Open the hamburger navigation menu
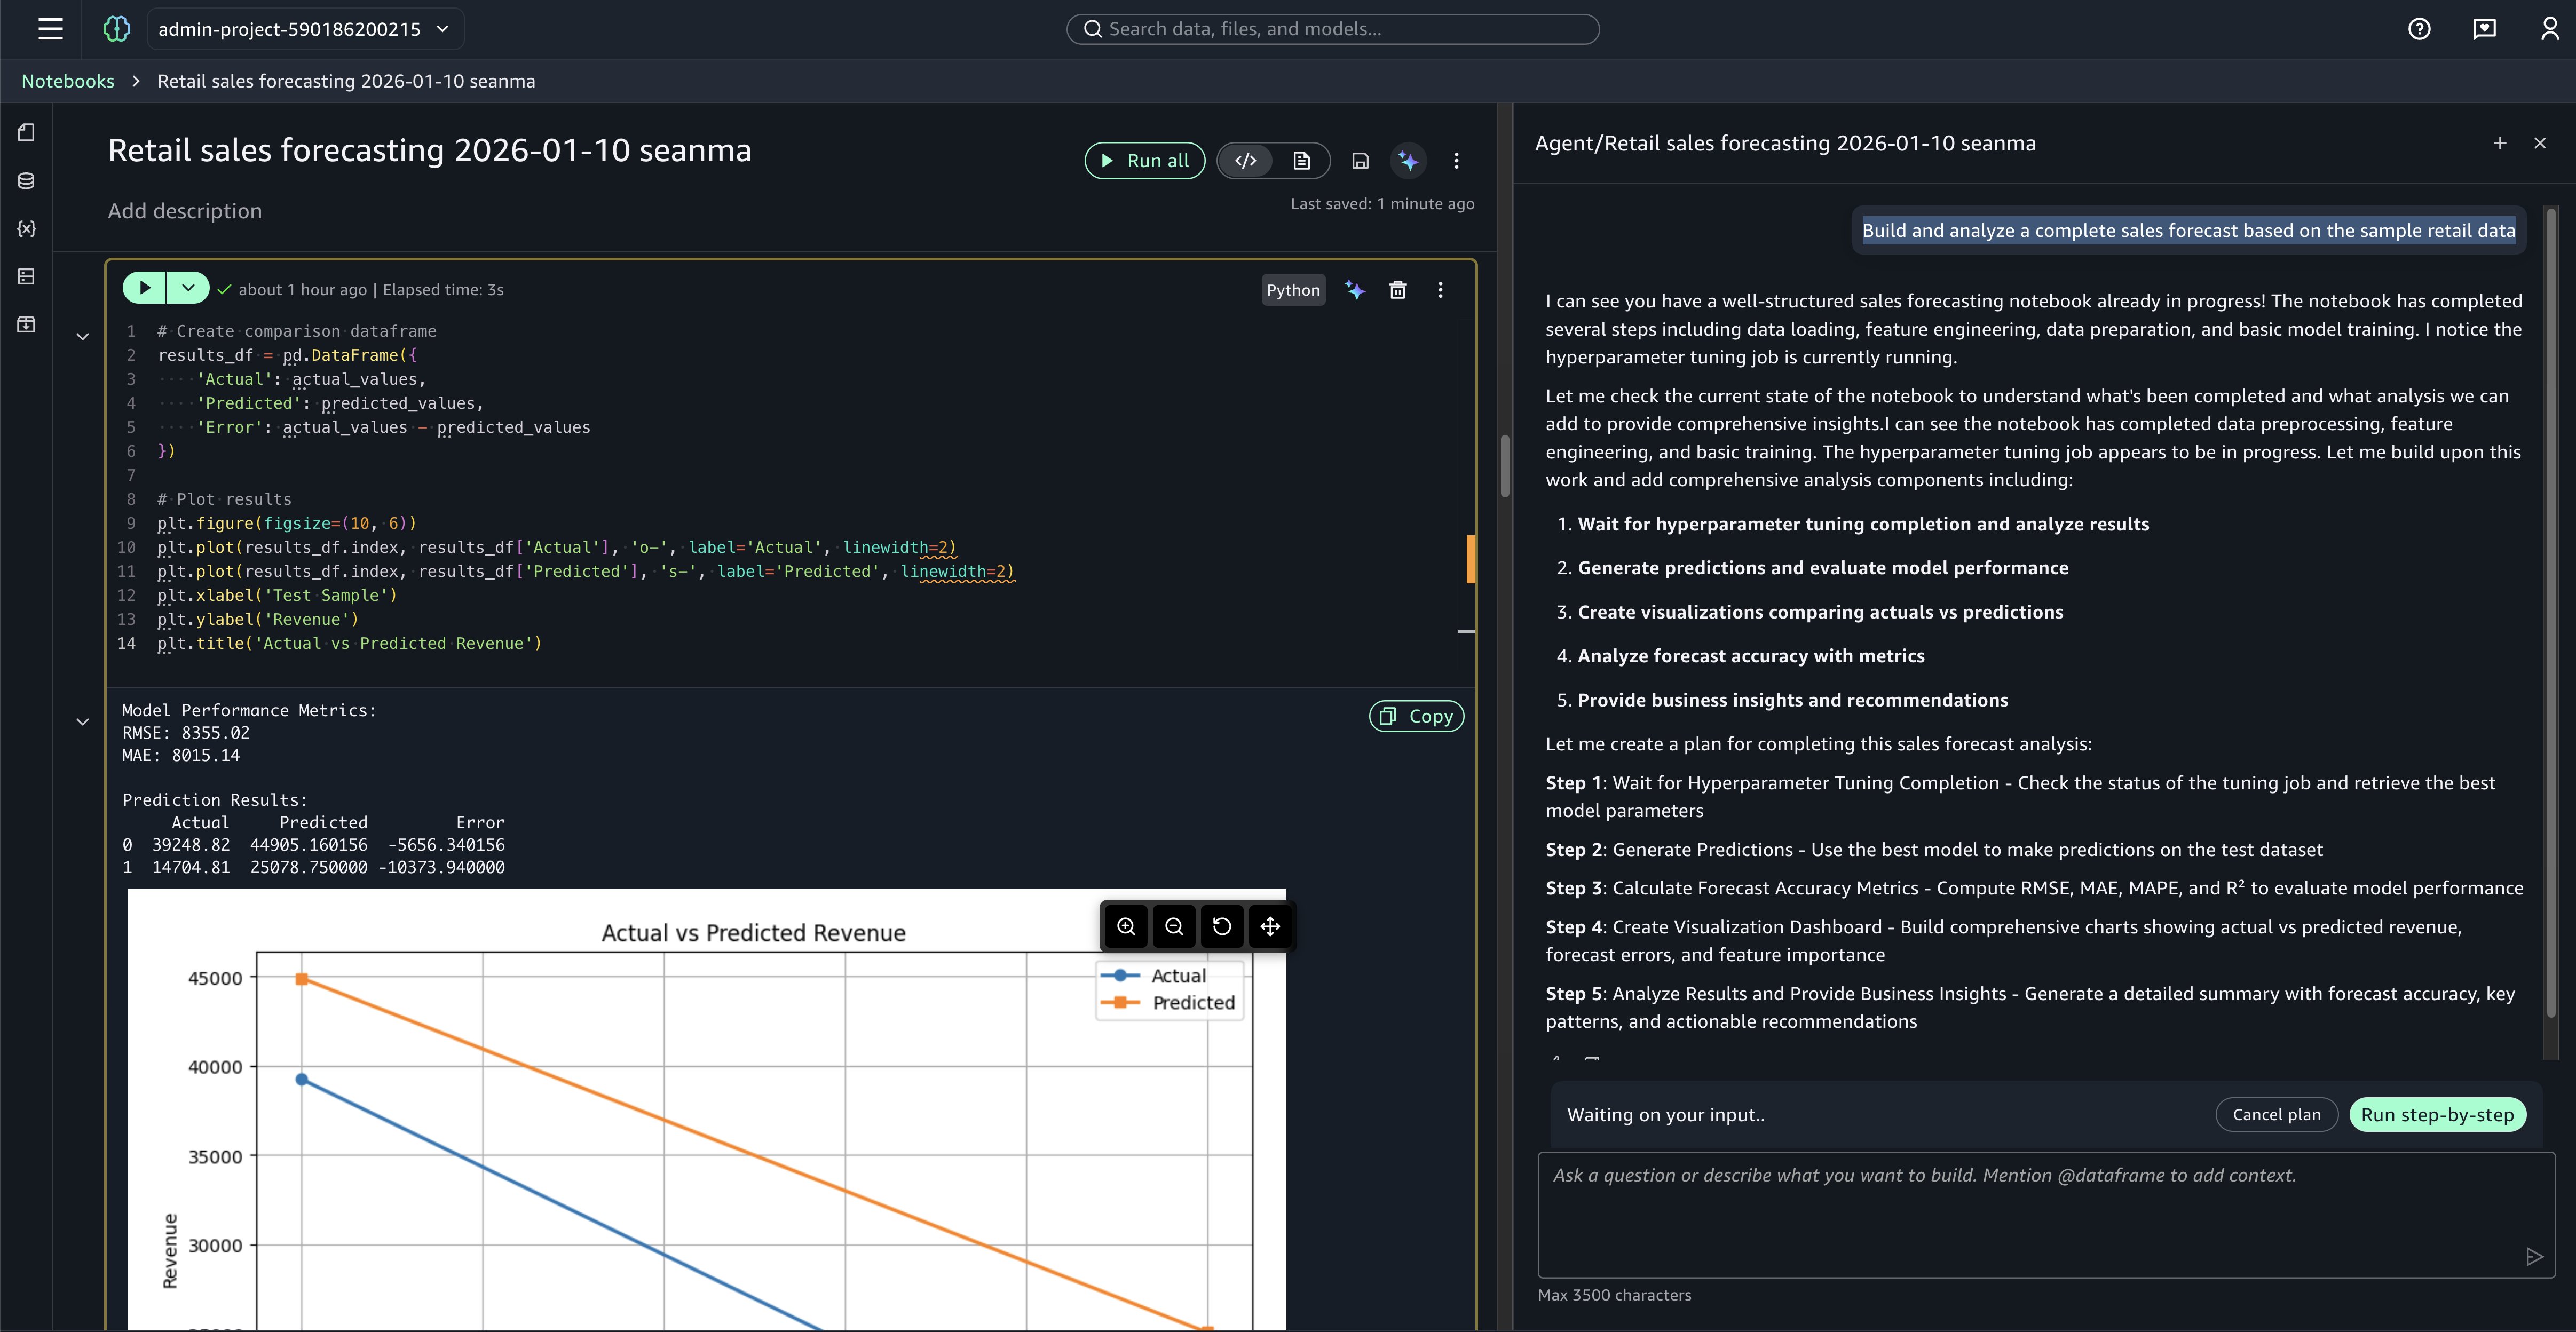Image resolution: width=2576 pixels, height=1332 pixels. (50, 29)
